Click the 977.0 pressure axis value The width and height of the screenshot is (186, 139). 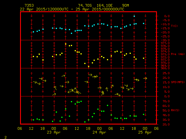[x=165, y=43]
